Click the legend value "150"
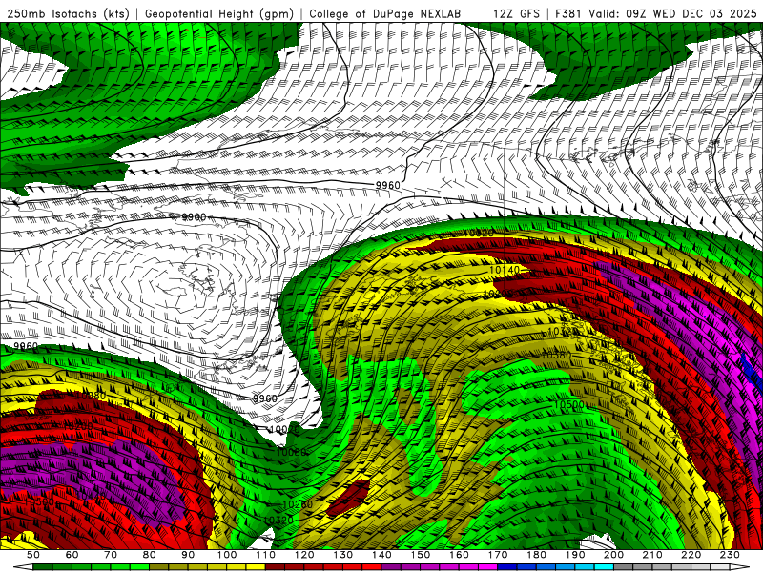 coord(421,555)
